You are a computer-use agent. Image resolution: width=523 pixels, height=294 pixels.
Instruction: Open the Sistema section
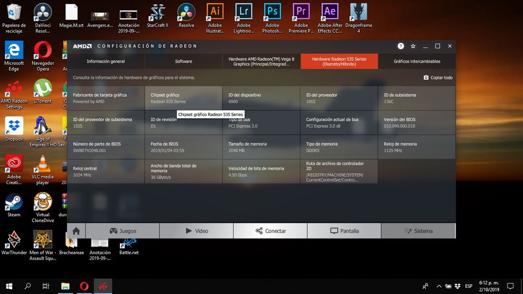pos(418,231)
